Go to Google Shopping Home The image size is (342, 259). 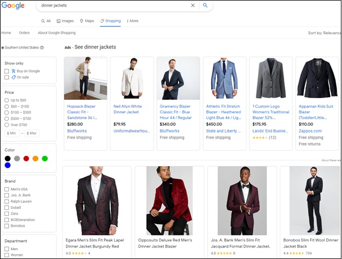click(6, 33)
